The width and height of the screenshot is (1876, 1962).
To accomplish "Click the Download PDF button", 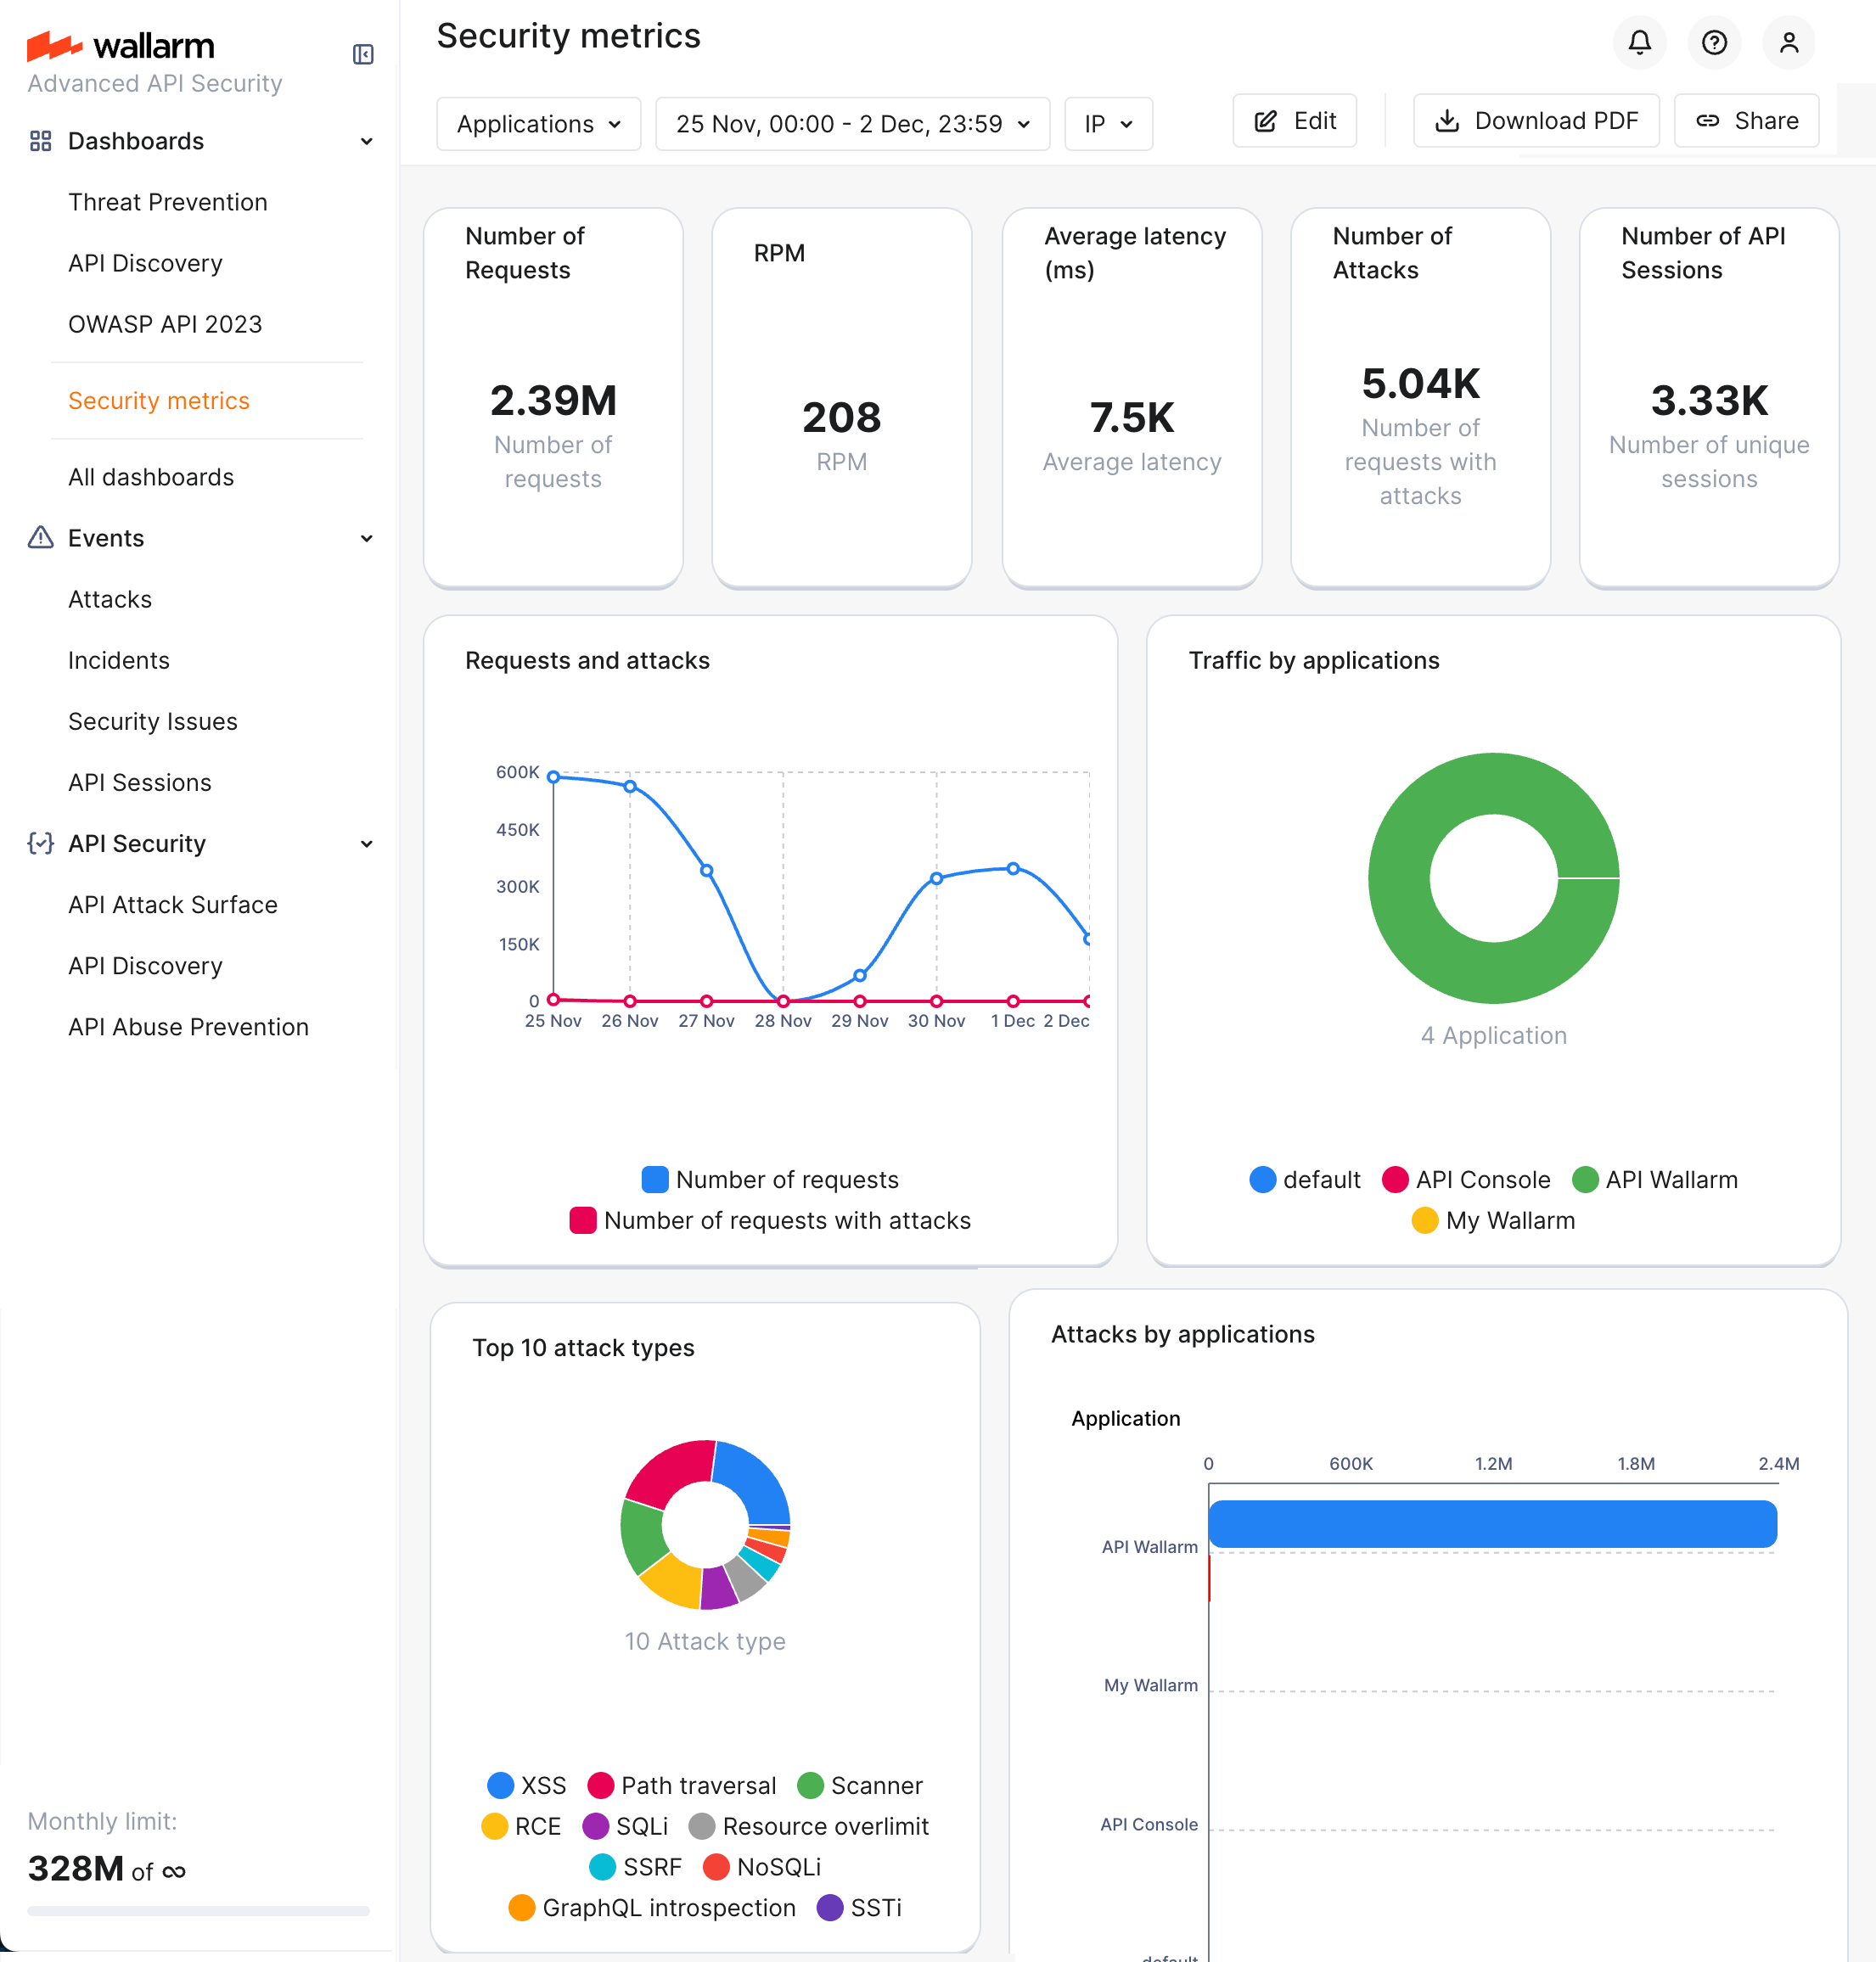I will pos(1536,120).
